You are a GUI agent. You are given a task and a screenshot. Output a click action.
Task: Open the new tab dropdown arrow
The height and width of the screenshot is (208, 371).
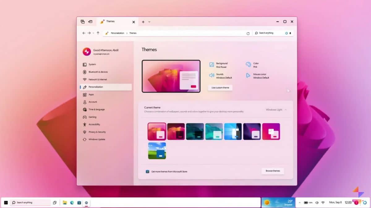click(x=149, y=22)
